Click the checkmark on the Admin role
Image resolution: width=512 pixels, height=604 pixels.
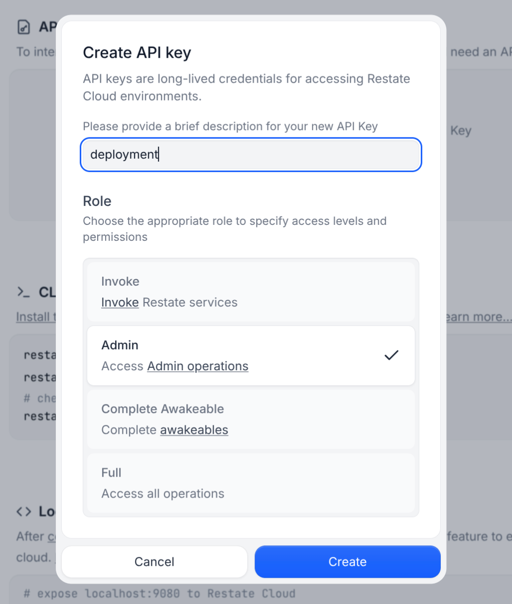[x=391, y=355]
